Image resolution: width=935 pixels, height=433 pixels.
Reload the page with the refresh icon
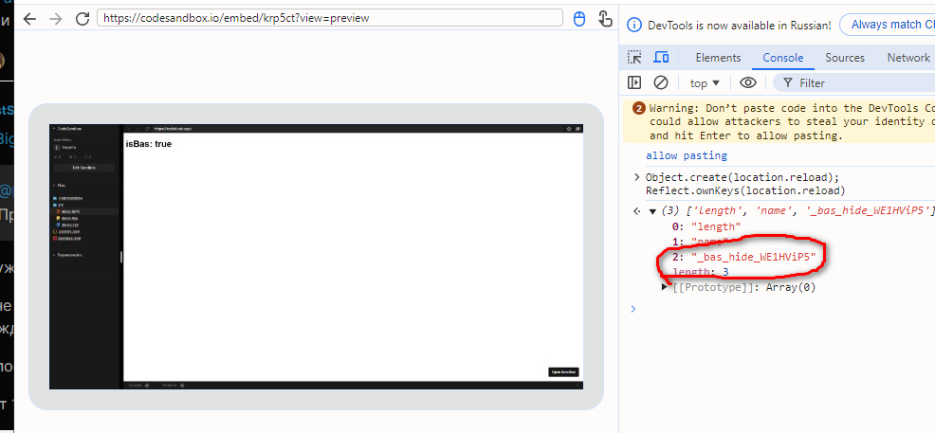82,19
